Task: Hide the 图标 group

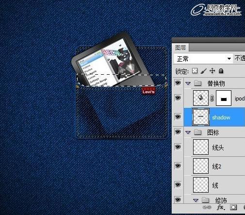Action: [178, 132]
